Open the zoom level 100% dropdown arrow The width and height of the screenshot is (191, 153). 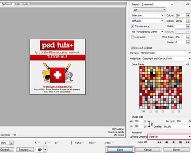(x=11, y=143)
